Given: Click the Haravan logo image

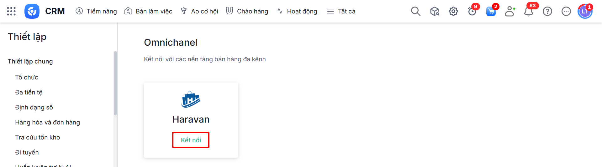Looking at the screenshot, I should click(191, 99).
